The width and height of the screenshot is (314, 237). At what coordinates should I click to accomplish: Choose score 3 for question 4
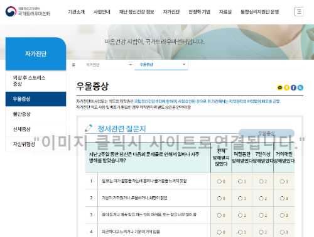(282, 232)
